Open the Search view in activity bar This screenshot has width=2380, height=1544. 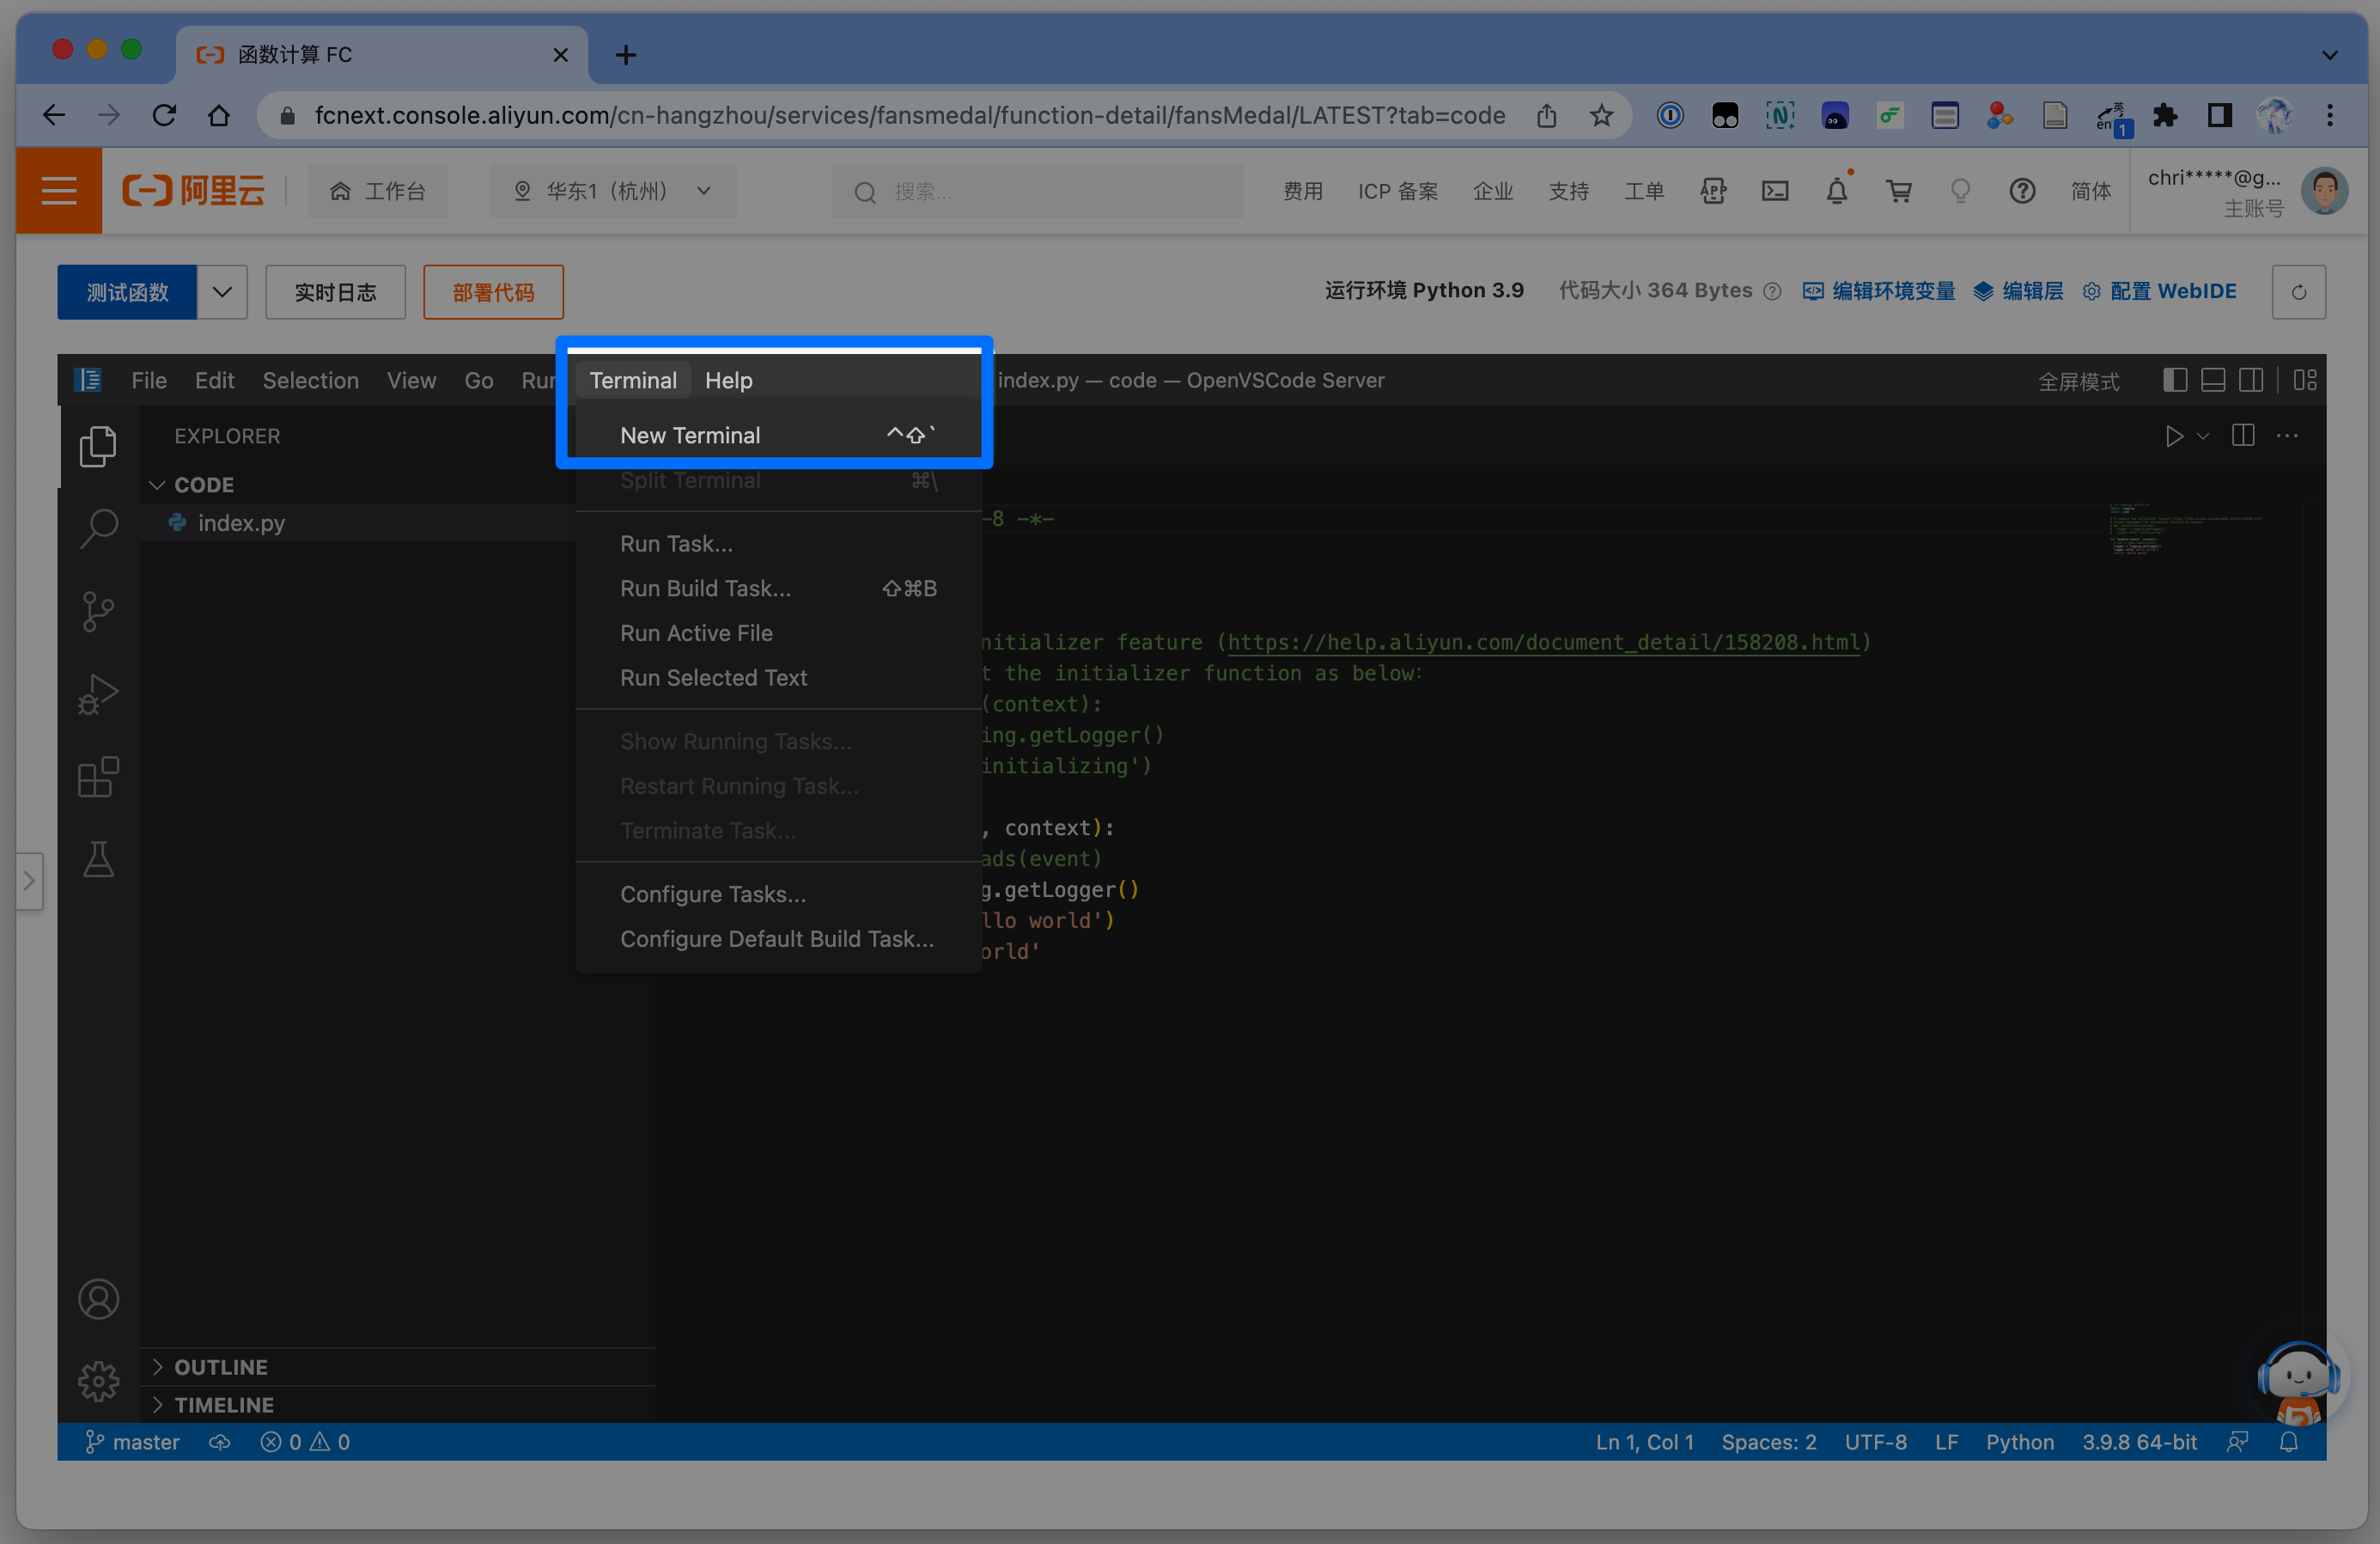98,528
